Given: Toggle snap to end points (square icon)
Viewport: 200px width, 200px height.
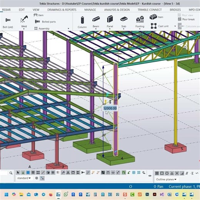Looking at the screenshot, I should [162, 173].
